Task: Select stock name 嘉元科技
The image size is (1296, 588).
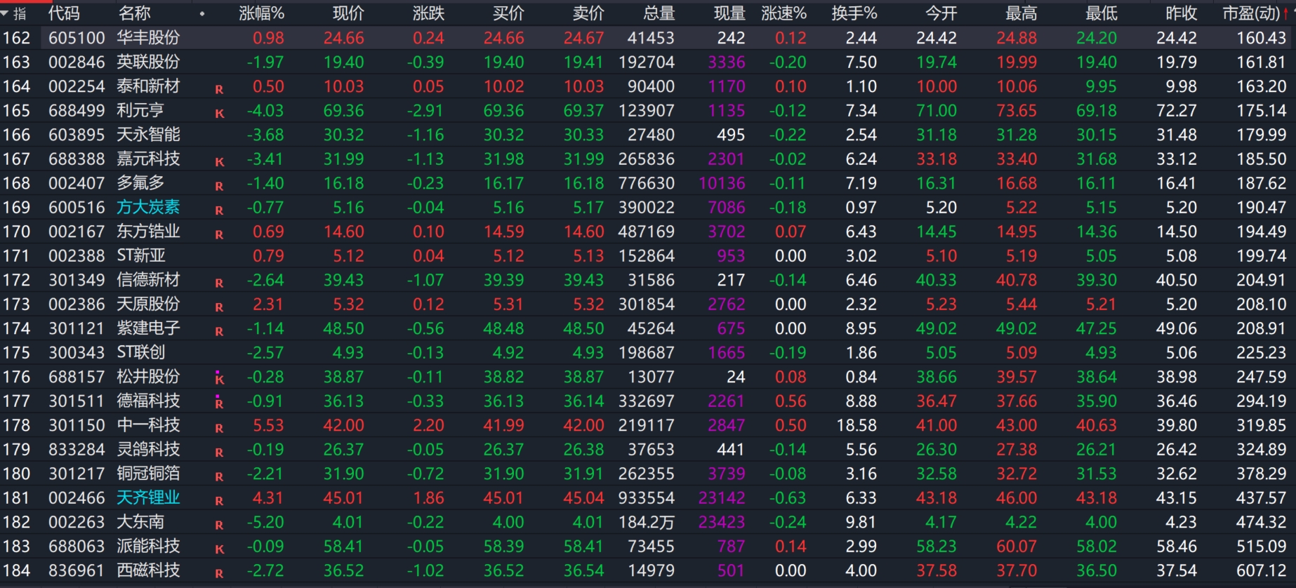Action: click(148, 159)
